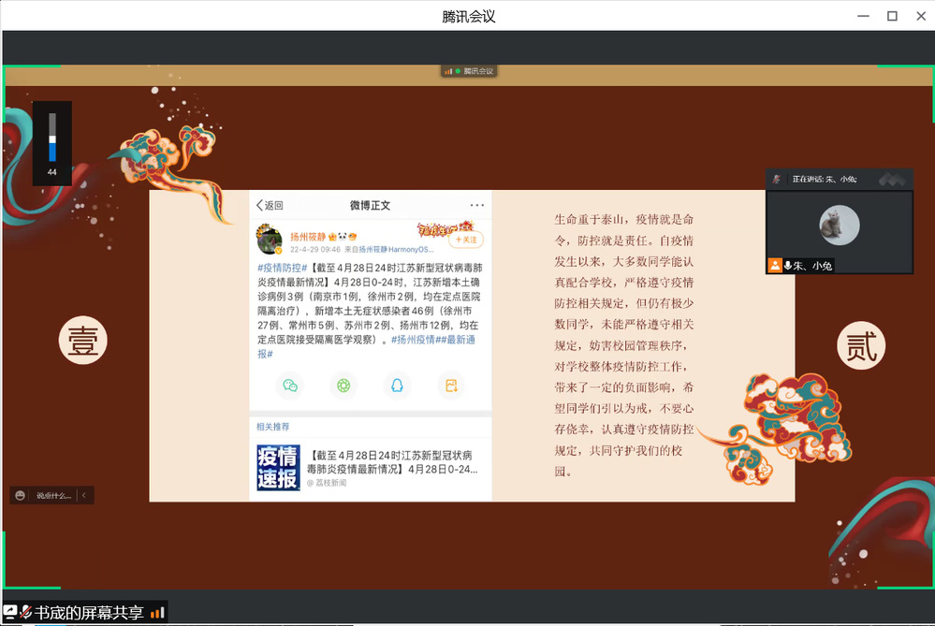Click the 壹 circle on the slide
The height and width of the screenshot is (626, 935).
click(x=83, y=341)
